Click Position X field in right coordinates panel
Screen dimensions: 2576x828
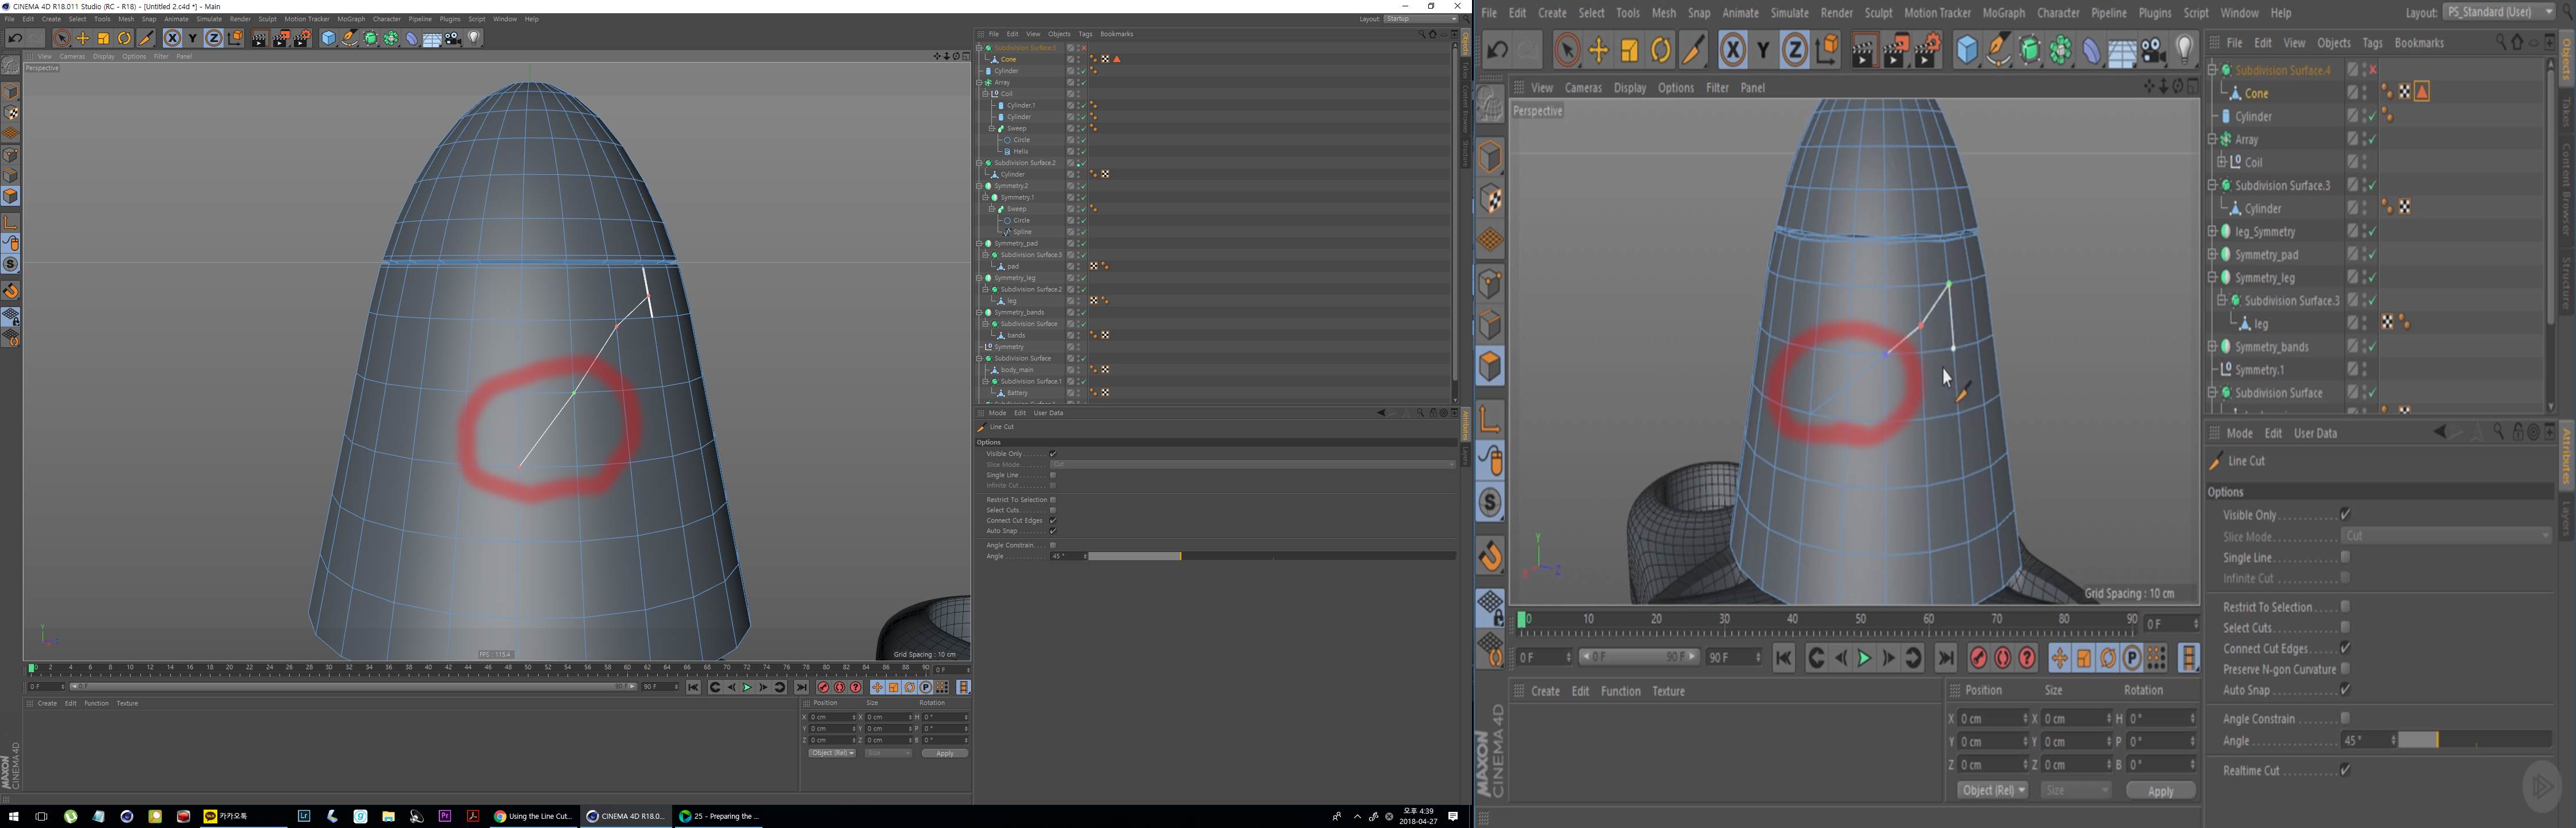[1993, 718]
